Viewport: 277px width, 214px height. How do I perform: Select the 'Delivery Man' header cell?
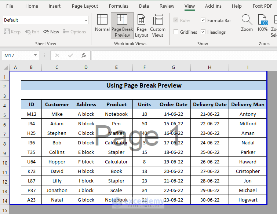248,104
